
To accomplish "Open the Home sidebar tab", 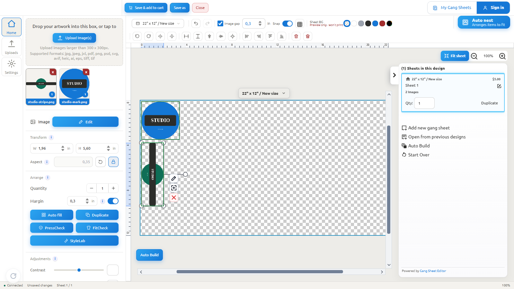I will [x=12, y=27].
